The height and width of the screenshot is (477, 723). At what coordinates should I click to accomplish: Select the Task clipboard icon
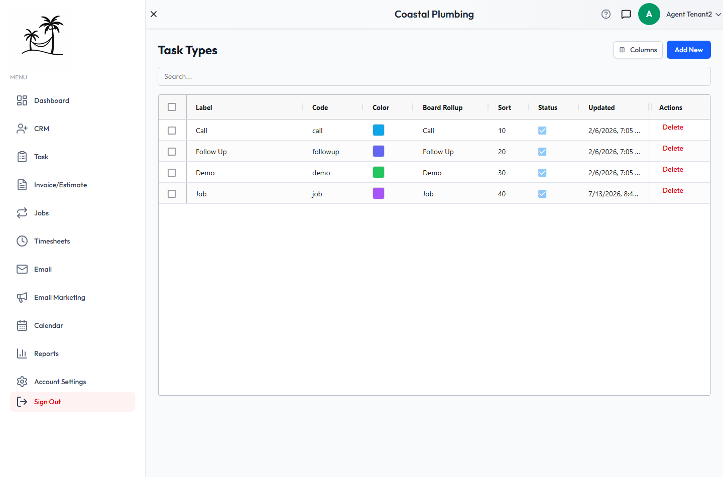click(22, 157)
